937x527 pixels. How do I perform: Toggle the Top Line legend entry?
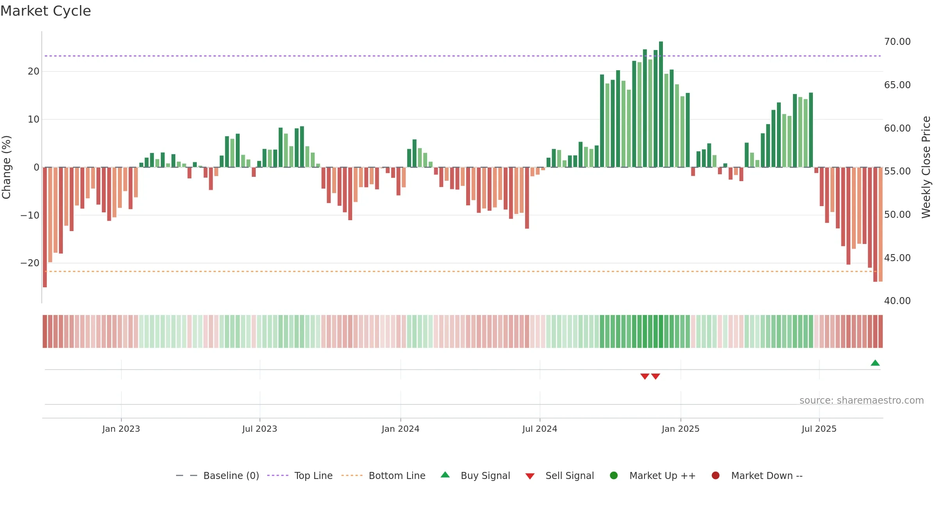299,475
